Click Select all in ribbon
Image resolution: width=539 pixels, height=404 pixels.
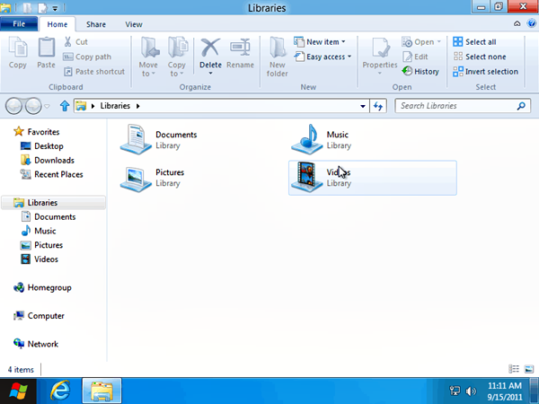[x=474, y=42]
